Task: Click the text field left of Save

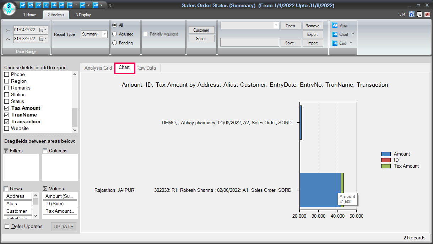Action: pos(249,43)
